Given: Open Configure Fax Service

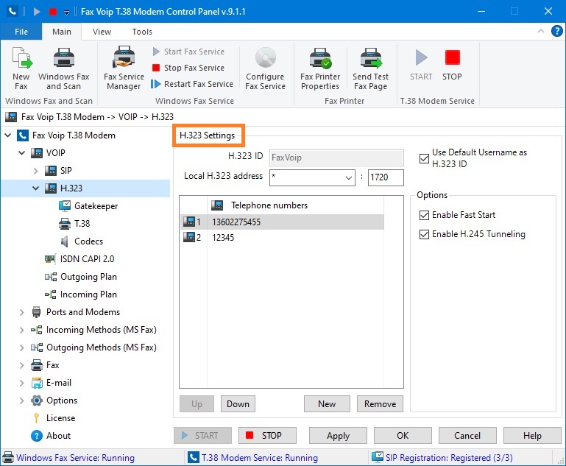Looking at the screenshot, I should coord(265,68).
